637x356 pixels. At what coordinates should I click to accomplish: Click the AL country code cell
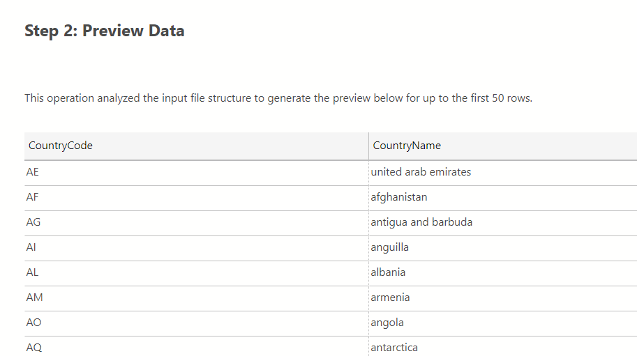(32, 272)
